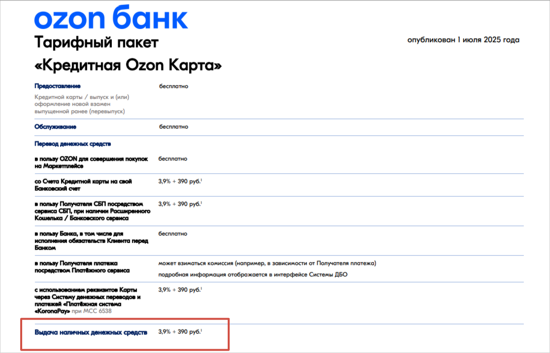Click 'может взиматься комиссия' note text

267,263
